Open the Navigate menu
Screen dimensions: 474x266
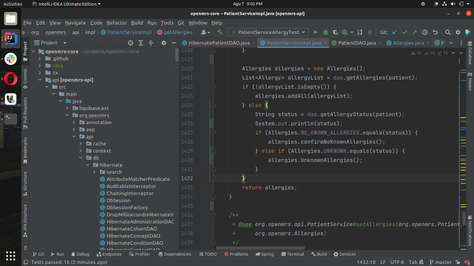(75, 23)
